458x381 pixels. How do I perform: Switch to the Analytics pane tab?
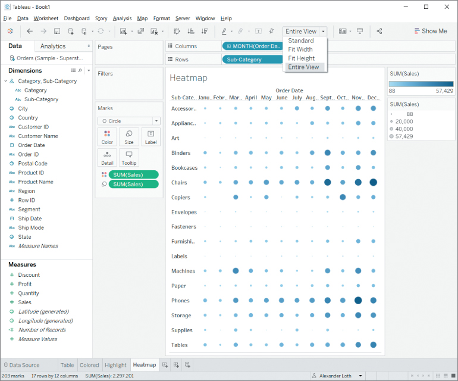[x=53, y=46]
